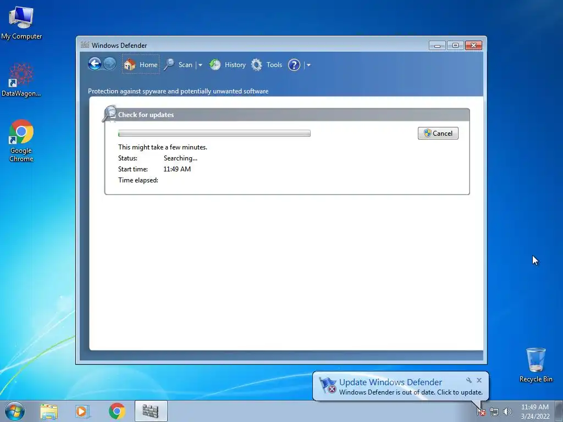Open Home in Windows Defender toolbar
Screen dimensions: 563x422
[x=141, y=65]
